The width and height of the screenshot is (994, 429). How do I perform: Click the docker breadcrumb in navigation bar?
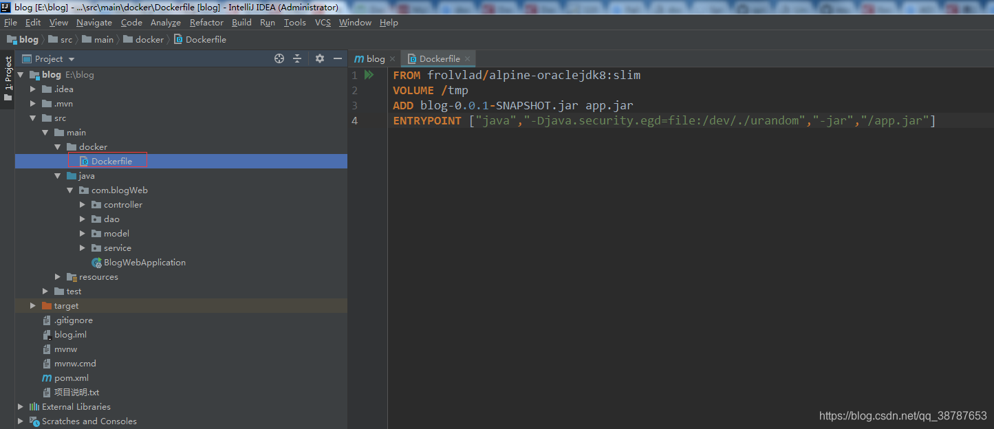pos(144,40)
